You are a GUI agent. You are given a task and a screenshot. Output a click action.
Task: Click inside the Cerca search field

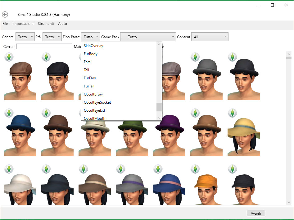coord(44,46)
